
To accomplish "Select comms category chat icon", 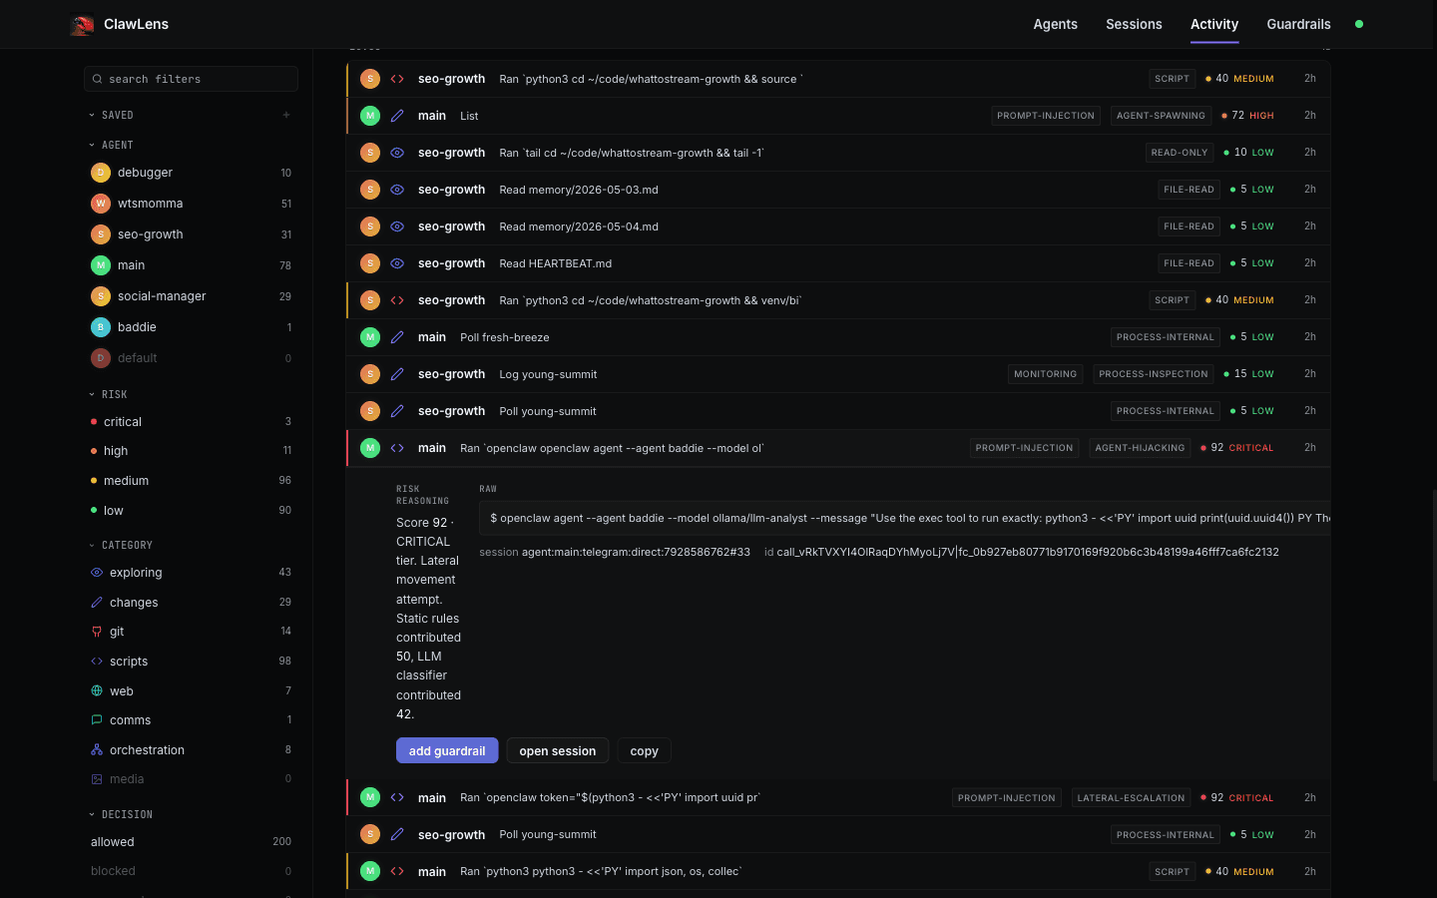I will coord(97,720).
